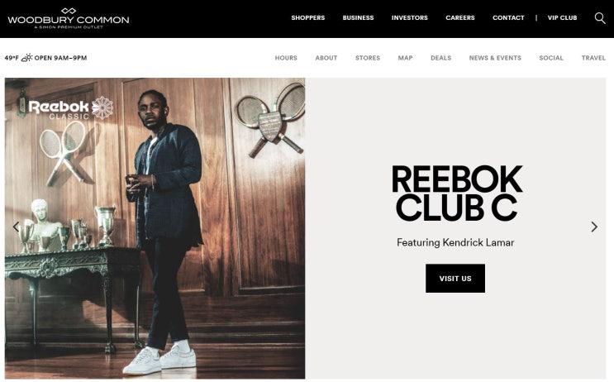614x382 pixels.
Task: Open the center Map
Action: pyautogui.click(x=405, y=58)
